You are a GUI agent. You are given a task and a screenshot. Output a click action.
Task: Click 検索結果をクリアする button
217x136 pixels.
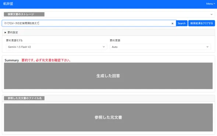tap(202, 23)
